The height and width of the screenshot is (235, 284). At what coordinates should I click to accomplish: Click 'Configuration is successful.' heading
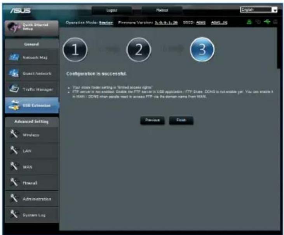(96, 74)
